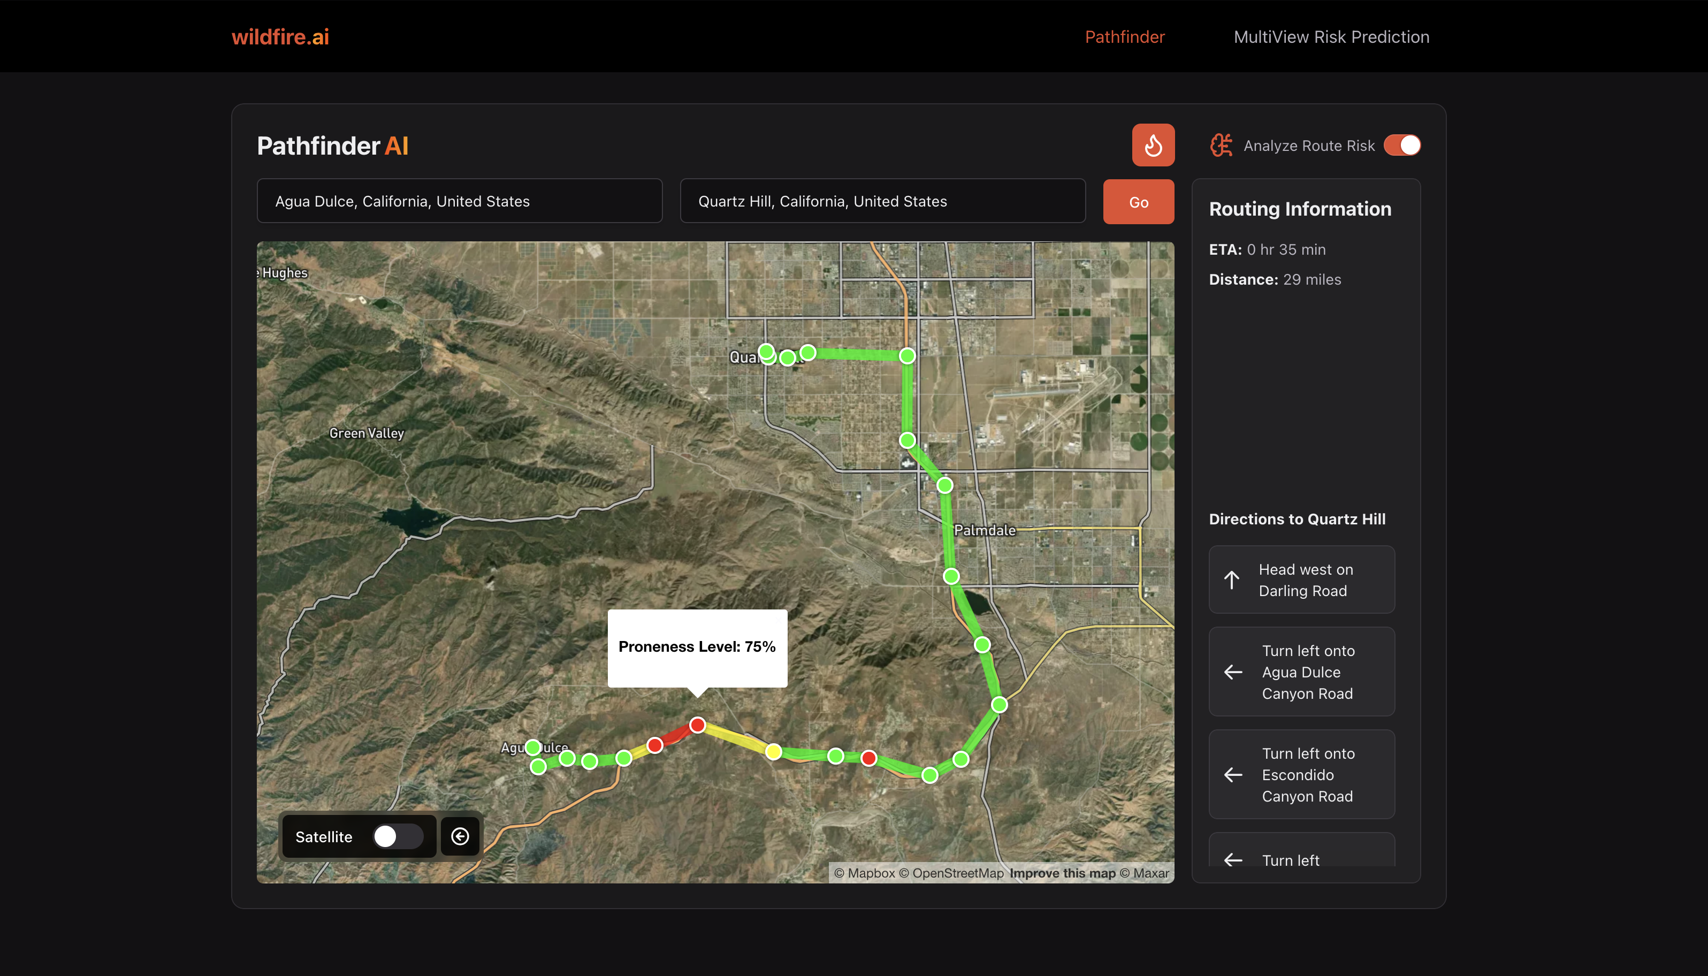The height and width of the screenshot is (976, 1708).
Task: Click the left arrow for Agua Dulce Canyon Road
Action: (1233, 672)
